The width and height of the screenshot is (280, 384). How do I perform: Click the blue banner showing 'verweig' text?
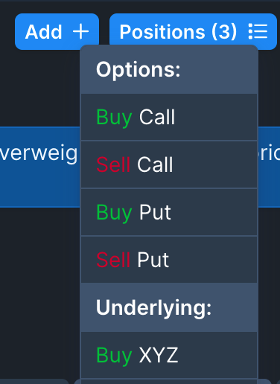40,167
